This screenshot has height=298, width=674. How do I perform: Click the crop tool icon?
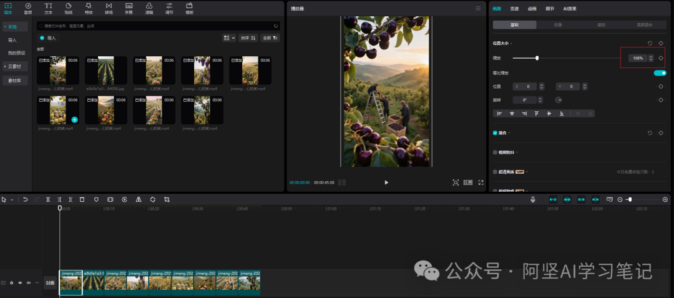point(167,199)
